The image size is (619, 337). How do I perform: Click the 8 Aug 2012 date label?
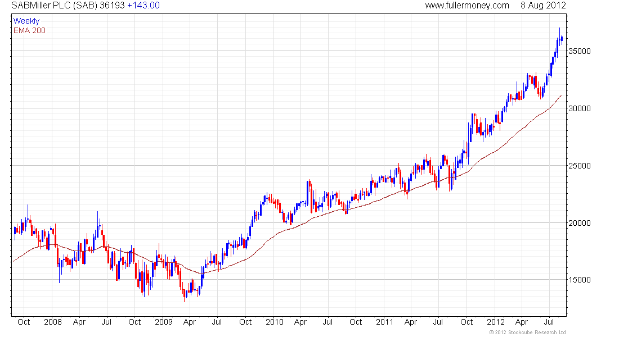pos(543,6)
